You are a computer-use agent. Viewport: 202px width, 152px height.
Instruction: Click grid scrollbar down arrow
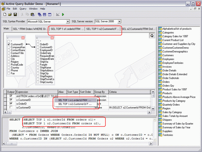point(153,109)
